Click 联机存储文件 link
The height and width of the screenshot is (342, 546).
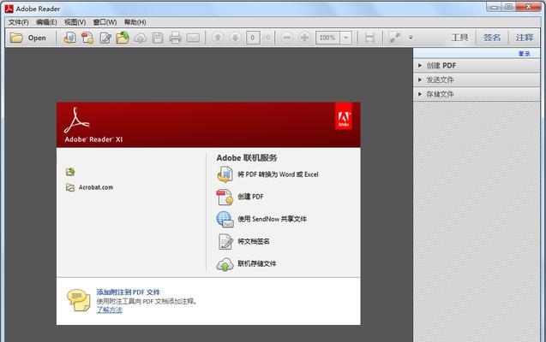(x=256, y=263)
